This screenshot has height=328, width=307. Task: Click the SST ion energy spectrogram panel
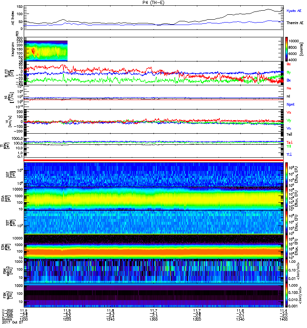pyautogui.click(x=154, y=174)
